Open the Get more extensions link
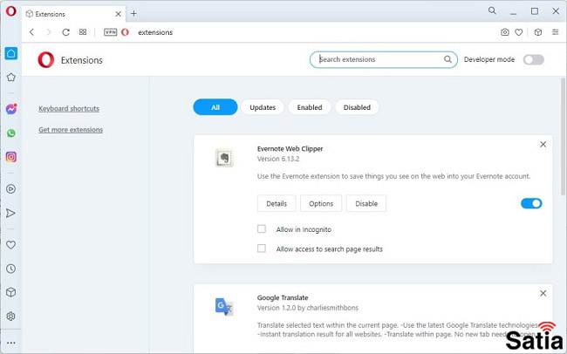Image resolution: width=567 pixels, height=354 pixels. [x=71, y=129]
